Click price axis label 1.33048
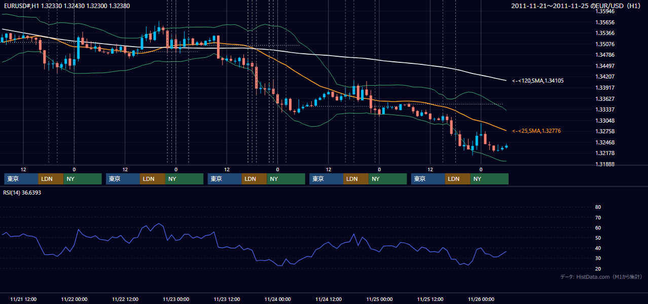The image size is (648, 304). [605, 121]
